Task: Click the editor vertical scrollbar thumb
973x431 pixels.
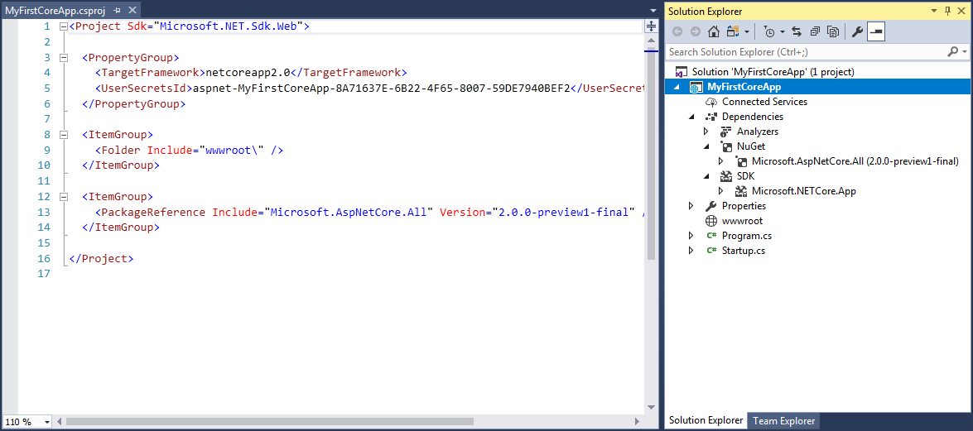Action: tap(651, 154)
